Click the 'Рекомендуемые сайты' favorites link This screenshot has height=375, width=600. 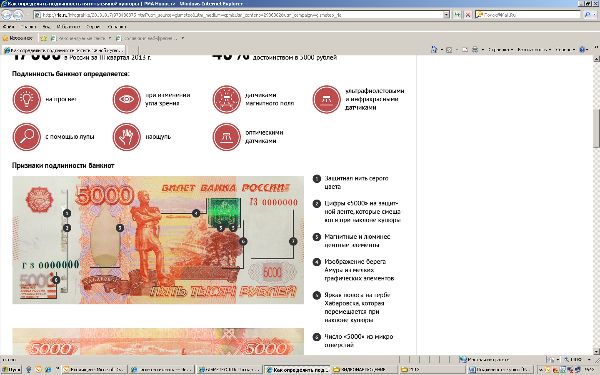point(78,38)
